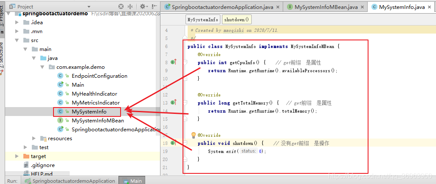Click the MySystemInfo breadcrumb
The width and height of the screenshot is (436, 184).
pyautogui.click(x=203, y=20)
